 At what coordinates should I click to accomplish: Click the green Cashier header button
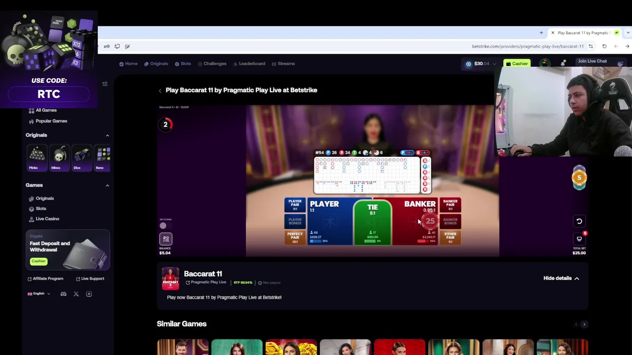pyautogui.click(x=517, y=64)
